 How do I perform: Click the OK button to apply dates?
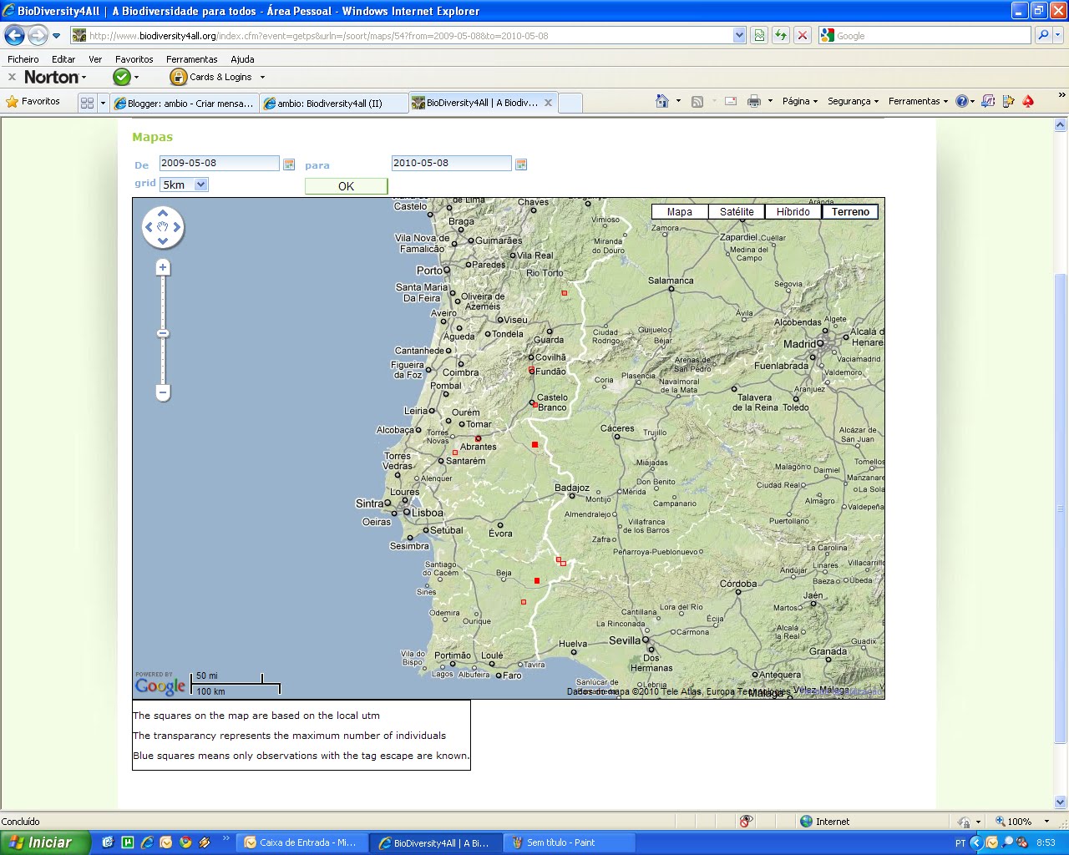(x=346, y=186)
